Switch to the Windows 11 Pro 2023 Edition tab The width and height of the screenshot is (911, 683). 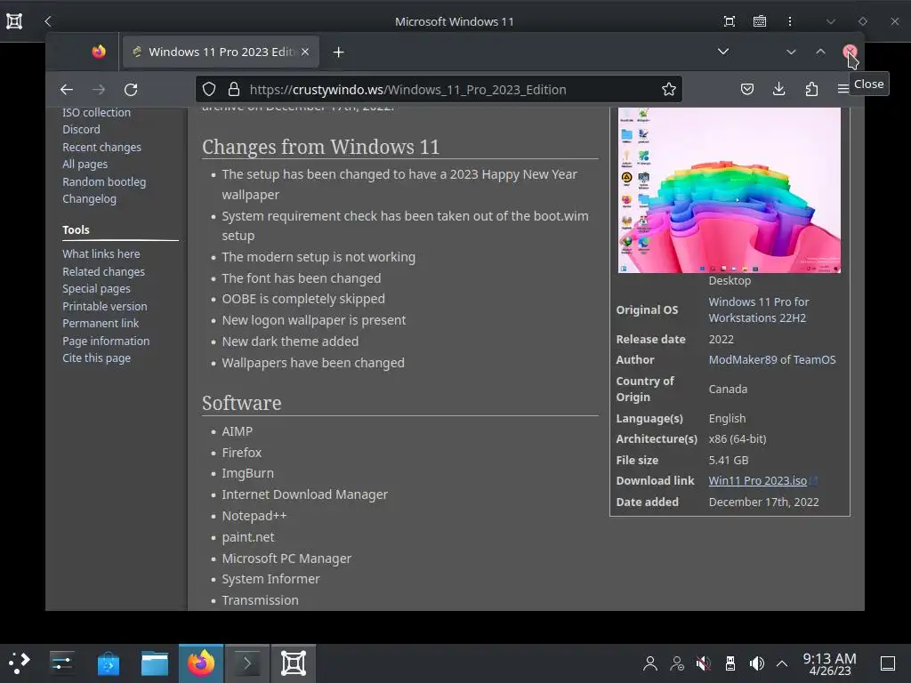pos(221,52)
